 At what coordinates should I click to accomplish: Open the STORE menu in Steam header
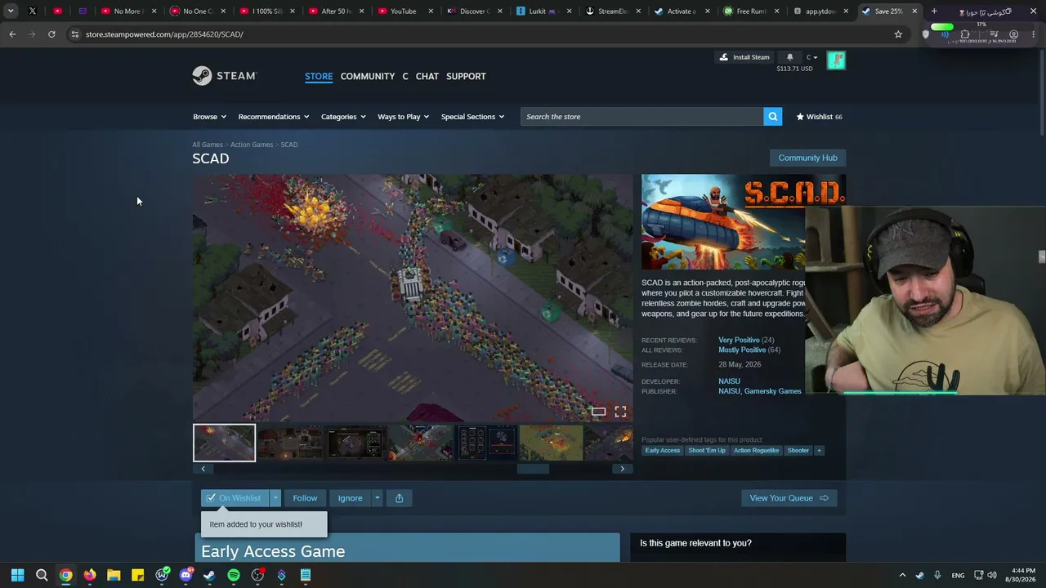coord(319,76)
